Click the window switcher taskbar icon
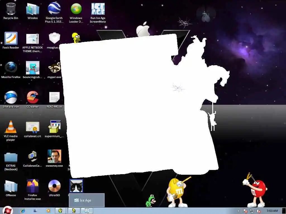Viewport: 286px width, 214px height. 35,211
